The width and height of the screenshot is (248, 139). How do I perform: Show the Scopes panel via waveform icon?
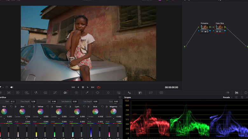(x=237, y=93)
